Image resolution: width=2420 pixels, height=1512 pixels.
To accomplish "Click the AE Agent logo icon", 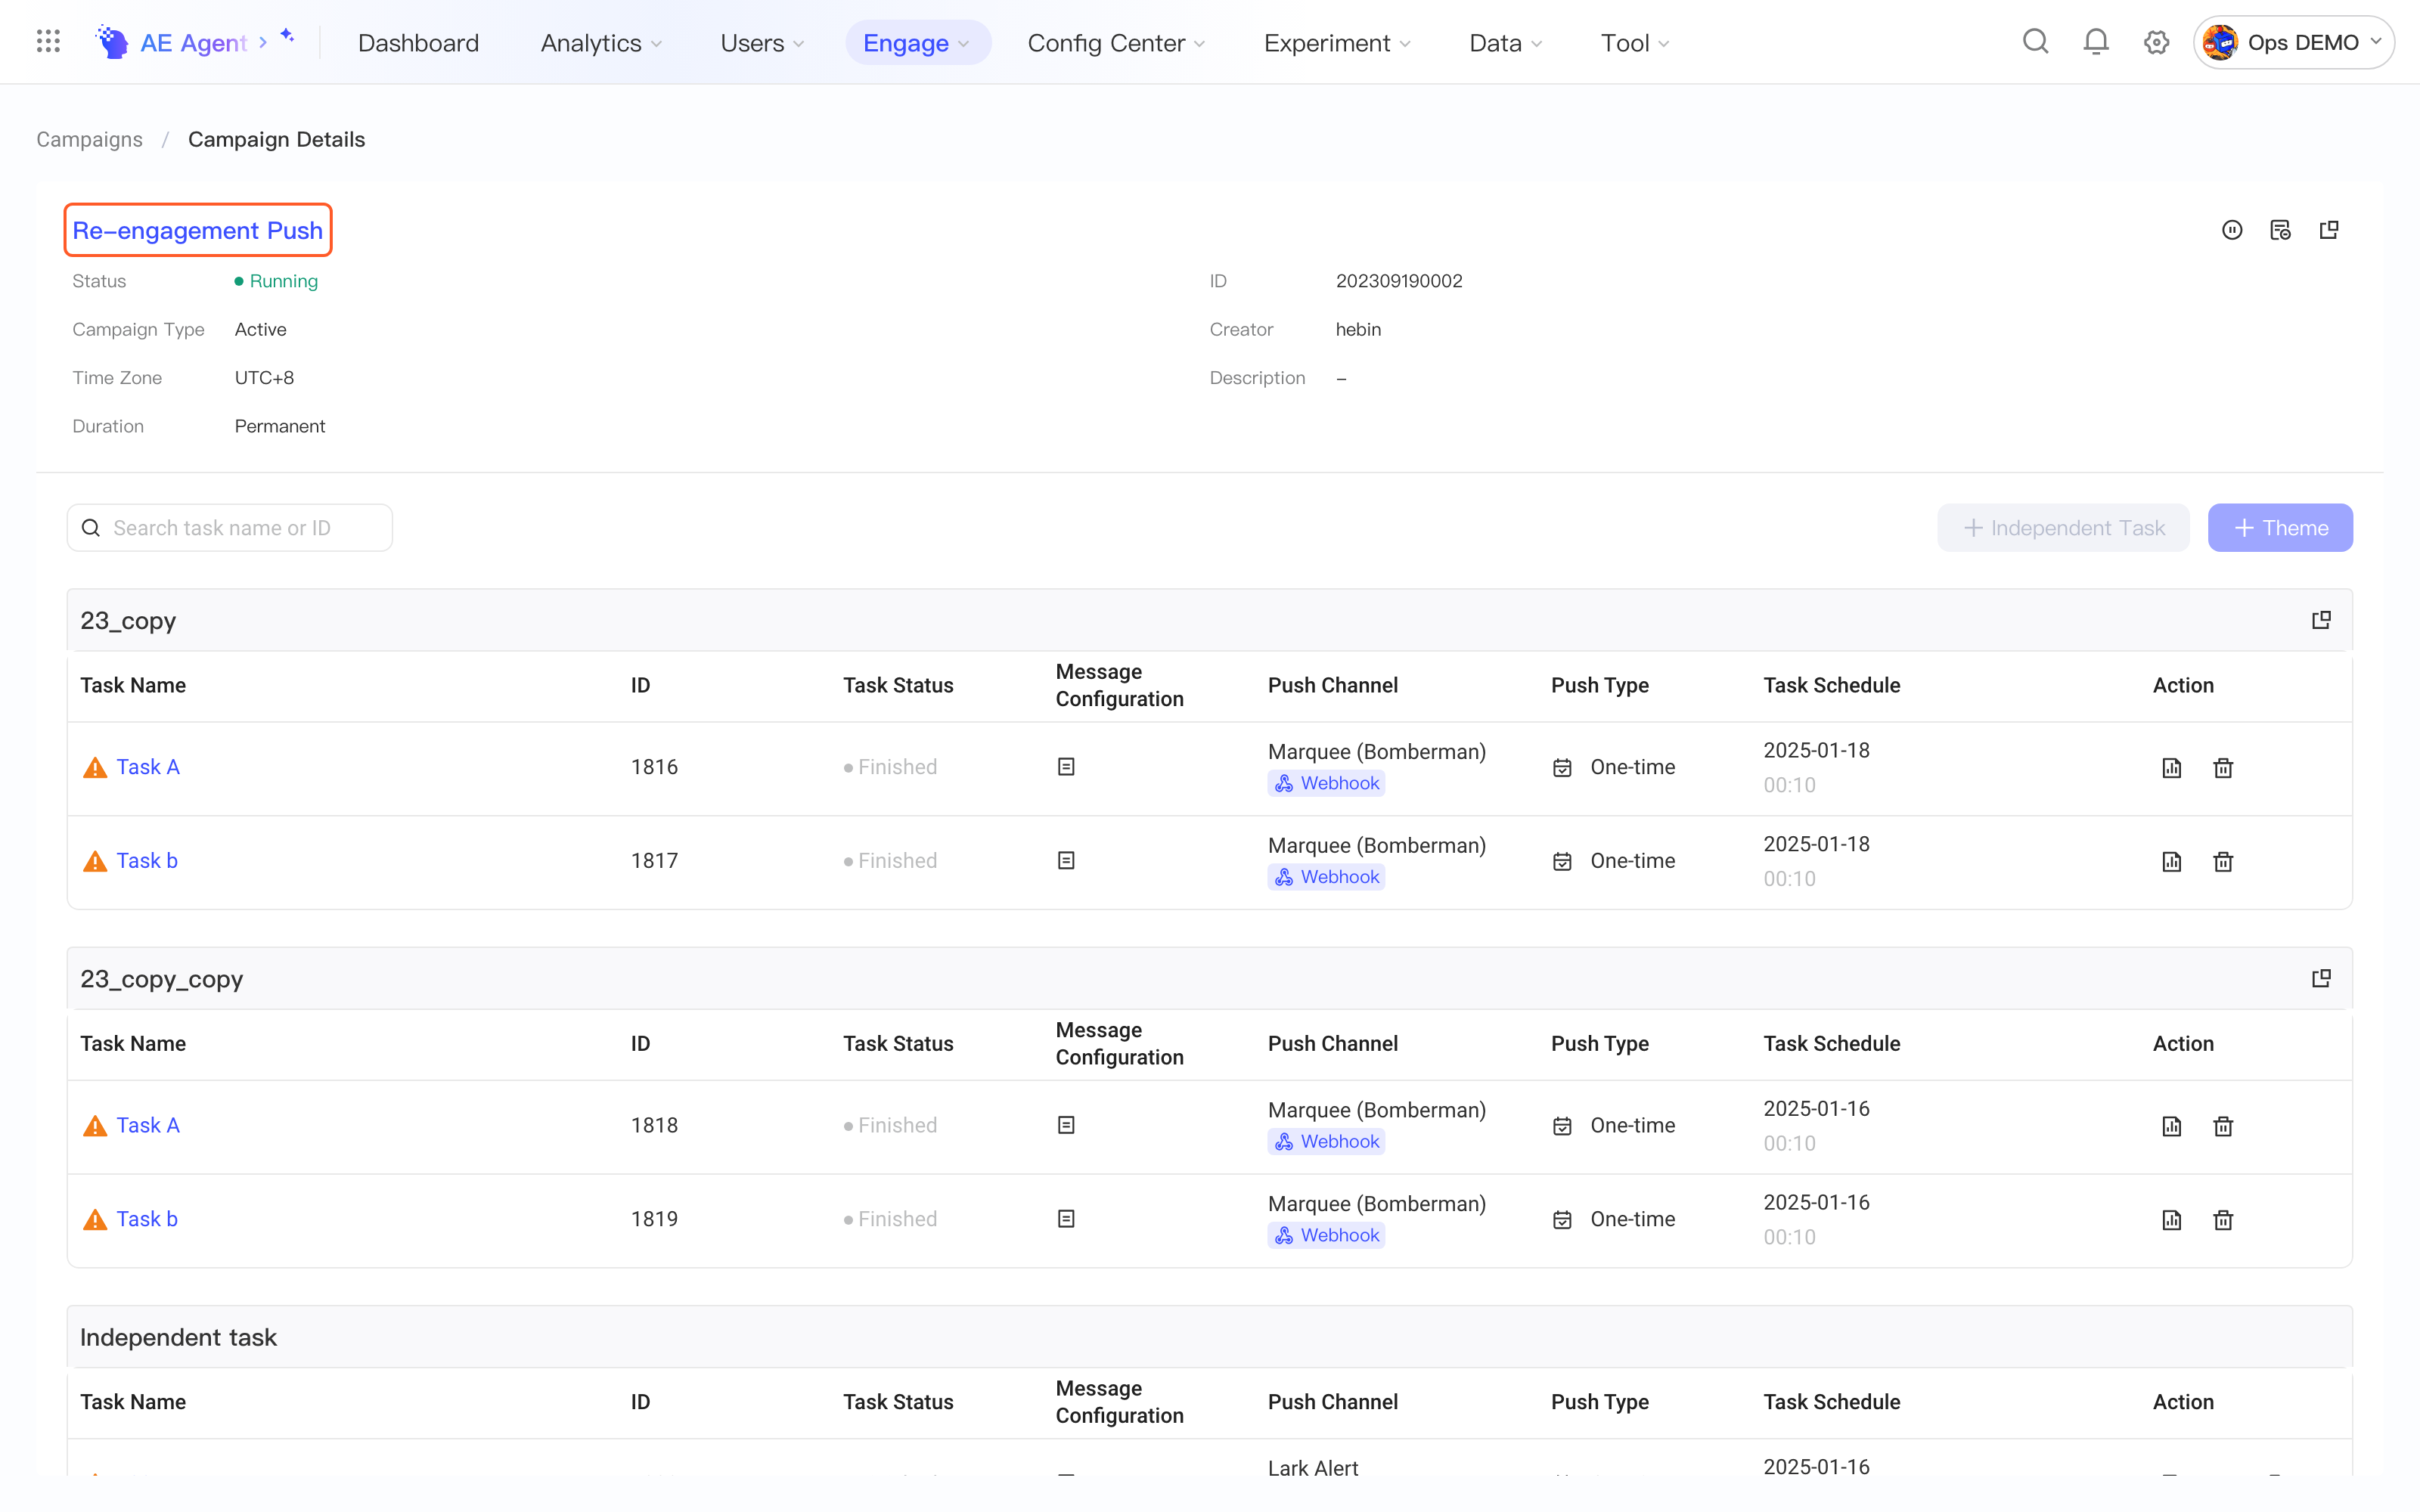I will click(x=112, y=42).
